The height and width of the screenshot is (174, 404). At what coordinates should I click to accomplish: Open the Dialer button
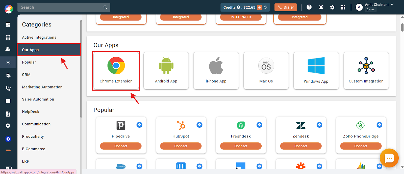(x=286, y=7)
